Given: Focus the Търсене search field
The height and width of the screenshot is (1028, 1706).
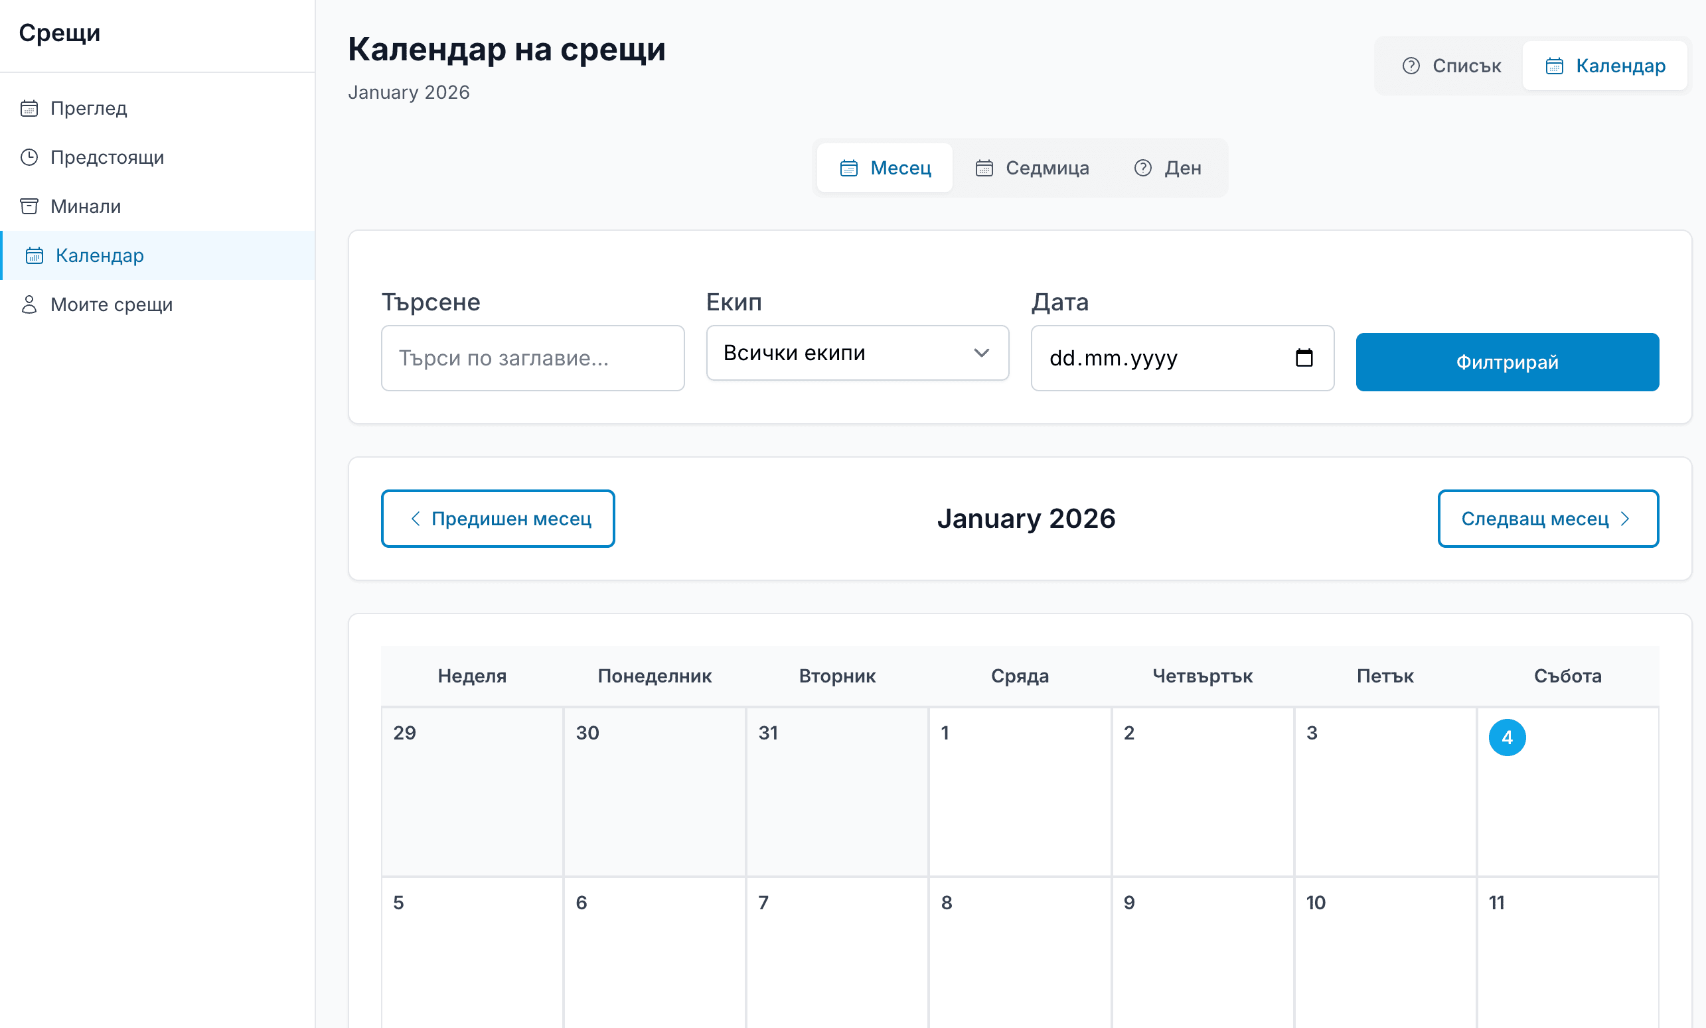Looking at the screenshot, I should click(x=532, y=357).
